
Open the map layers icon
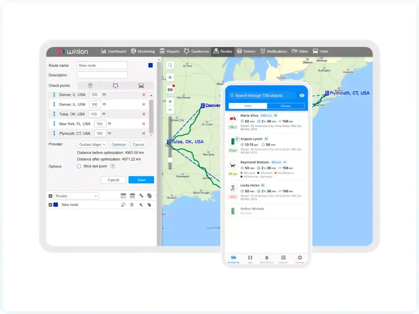170,90
